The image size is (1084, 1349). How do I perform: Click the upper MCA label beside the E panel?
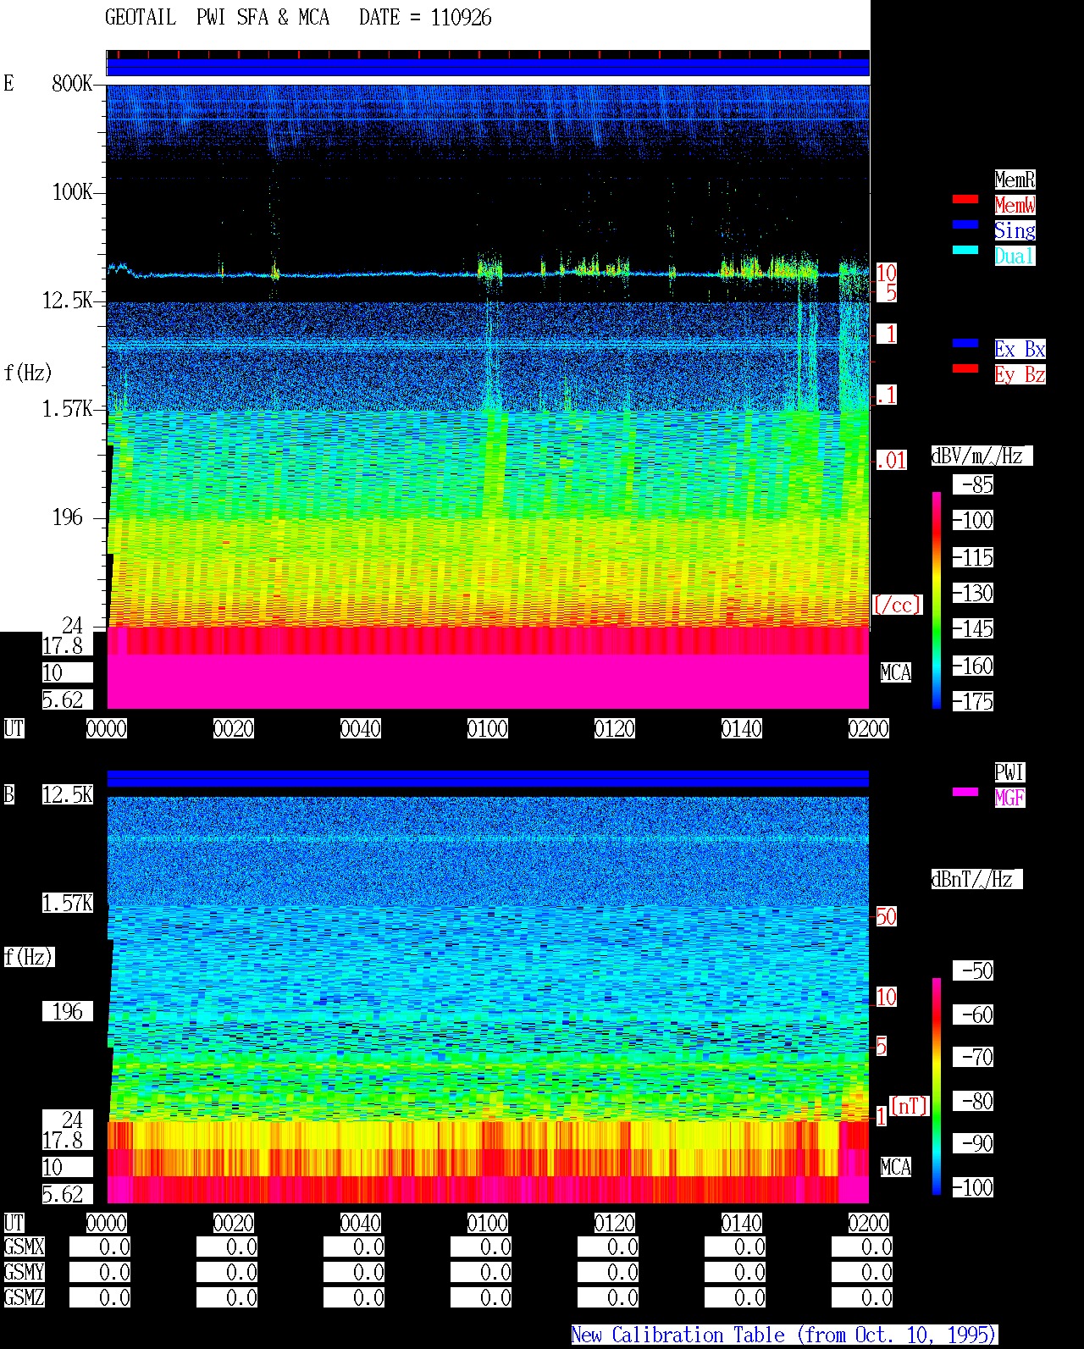coord(896,673)
